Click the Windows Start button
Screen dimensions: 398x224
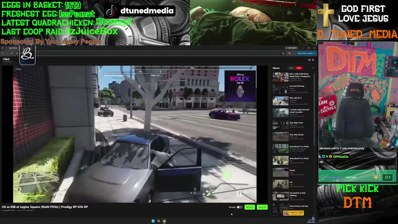click(153, 221)
